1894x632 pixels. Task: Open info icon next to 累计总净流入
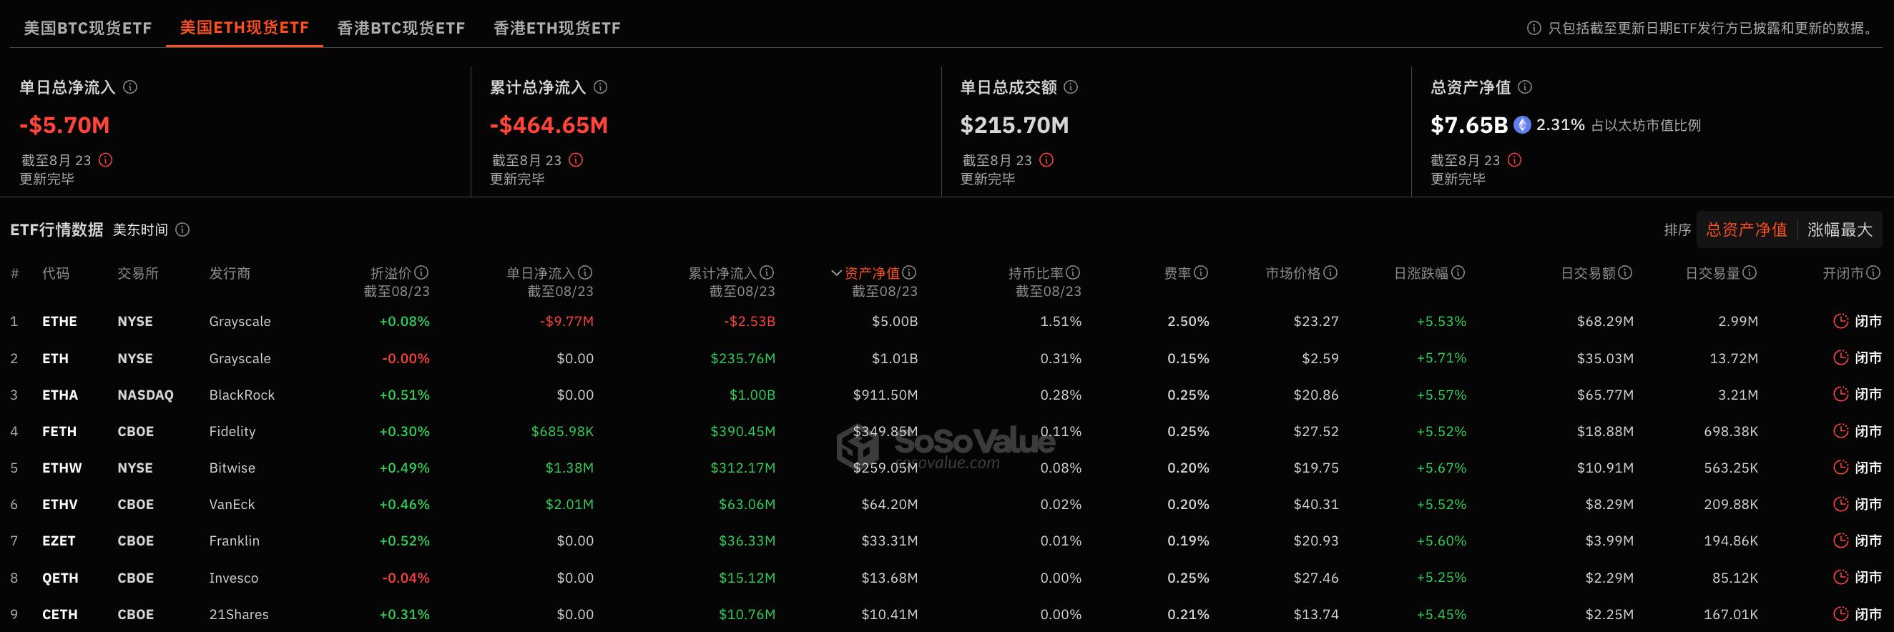(x=601, y=87)
